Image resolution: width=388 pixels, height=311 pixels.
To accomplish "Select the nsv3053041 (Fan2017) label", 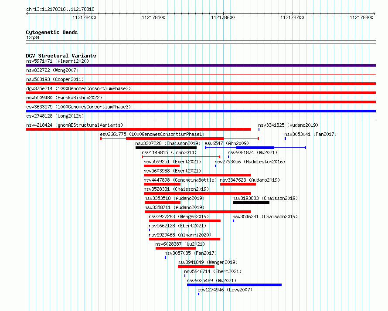I will [x=310, y=134].
